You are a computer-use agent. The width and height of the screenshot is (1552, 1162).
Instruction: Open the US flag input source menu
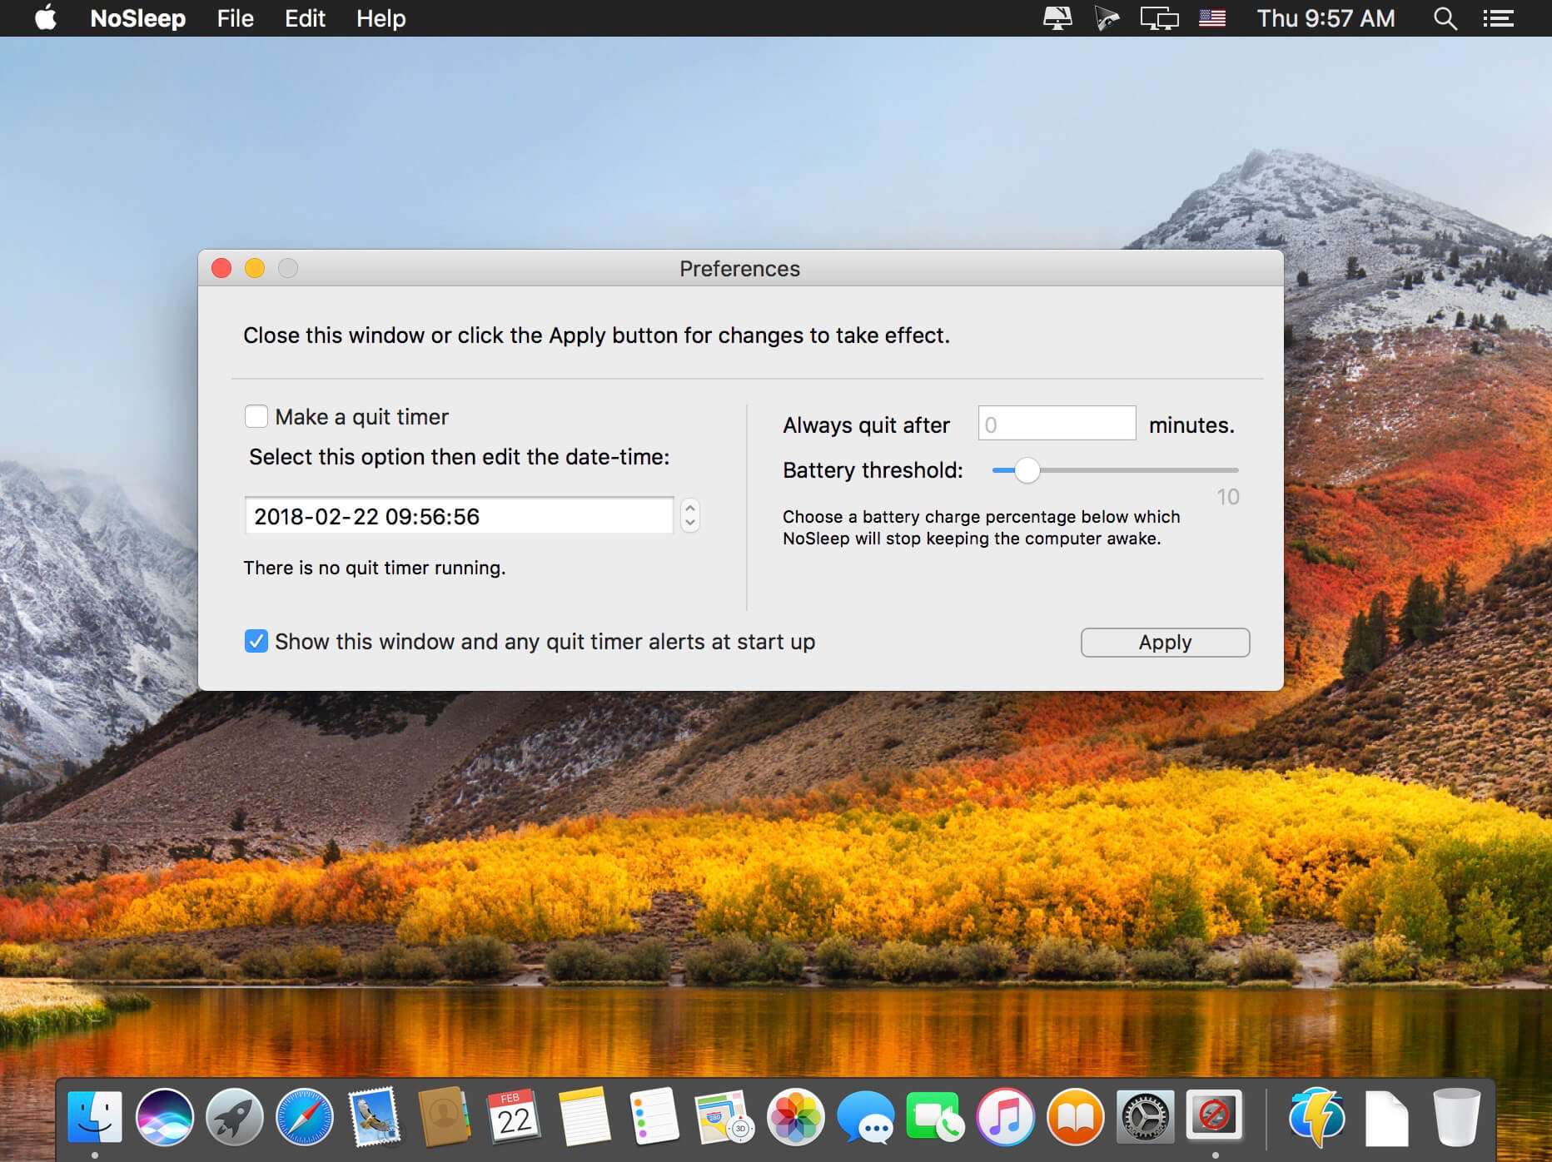tap(1212, 18)
